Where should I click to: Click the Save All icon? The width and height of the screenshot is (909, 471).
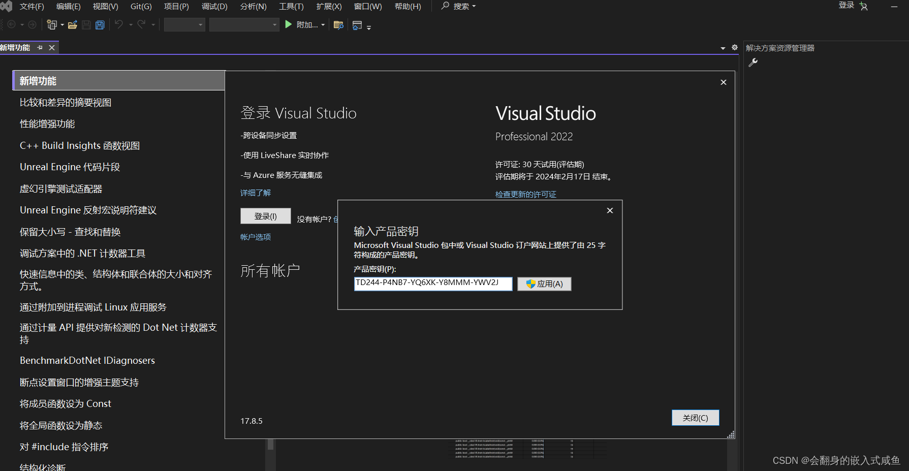pos(100,25)
